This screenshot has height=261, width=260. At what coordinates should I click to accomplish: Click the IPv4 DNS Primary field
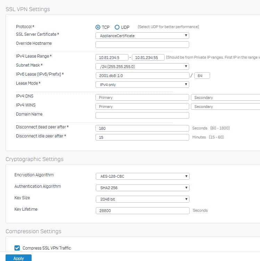[x=142, y=98]
